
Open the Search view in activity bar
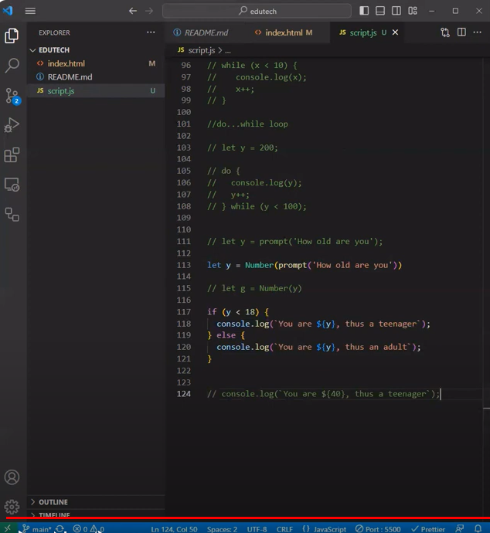(12, 66)
